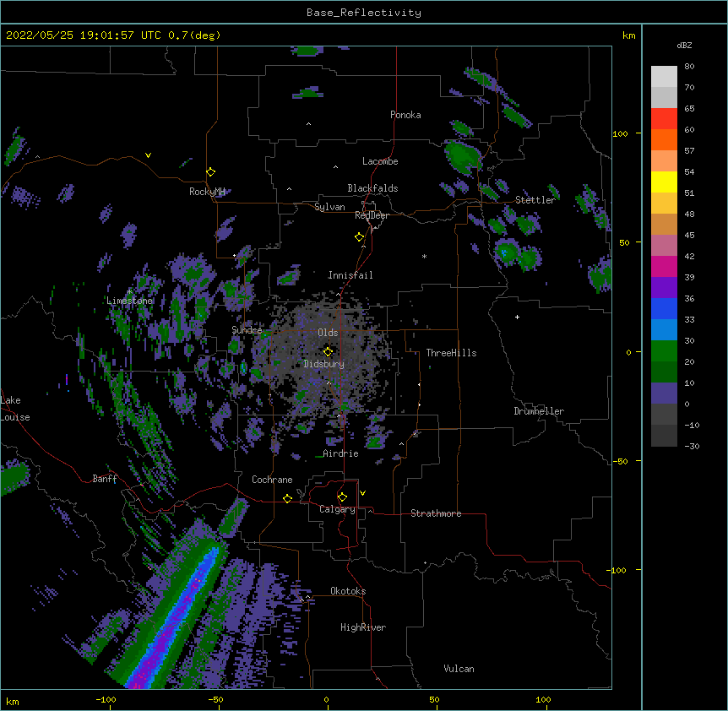Click the Stettler town label
Image resolution: width=728 pixels, height=711 pixels.
535,200
